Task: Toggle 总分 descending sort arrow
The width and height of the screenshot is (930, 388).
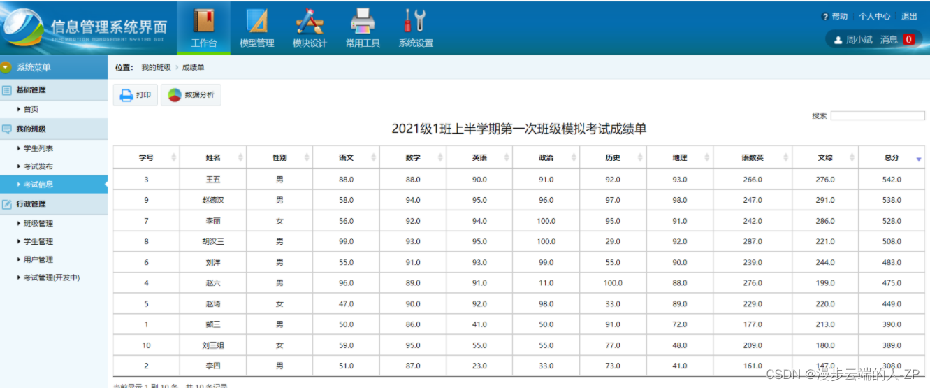Action: [x=919, y=159]
